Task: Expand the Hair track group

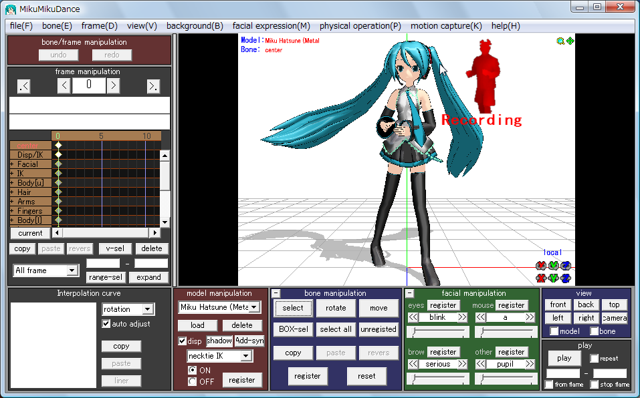Action: click(12, 192)
